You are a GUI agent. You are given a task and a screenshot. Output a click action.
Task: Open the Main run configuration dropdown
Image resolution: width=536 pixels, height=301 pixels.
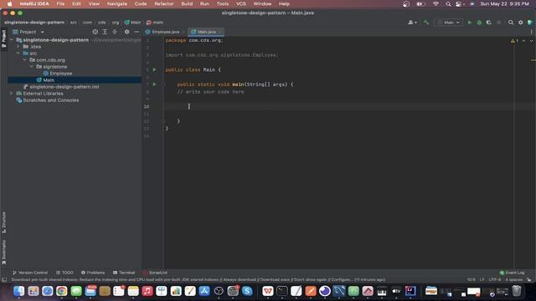(x=449, y=23)
